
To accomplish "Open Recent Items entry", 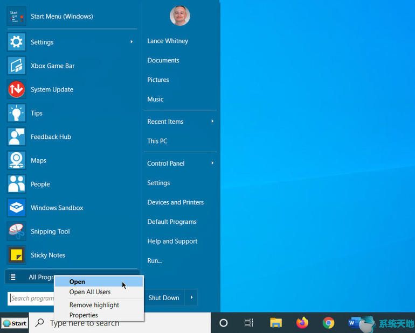I will click(x=165, y=122).
